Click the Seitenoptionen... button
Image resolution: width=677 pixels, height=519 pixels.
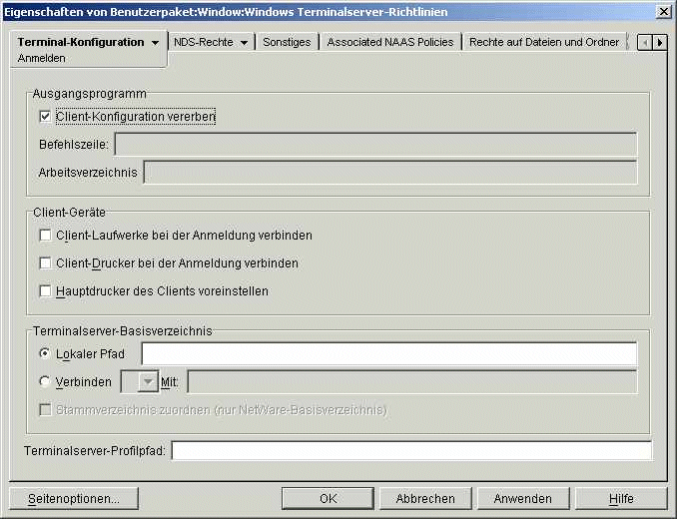[x=74, y=499]
